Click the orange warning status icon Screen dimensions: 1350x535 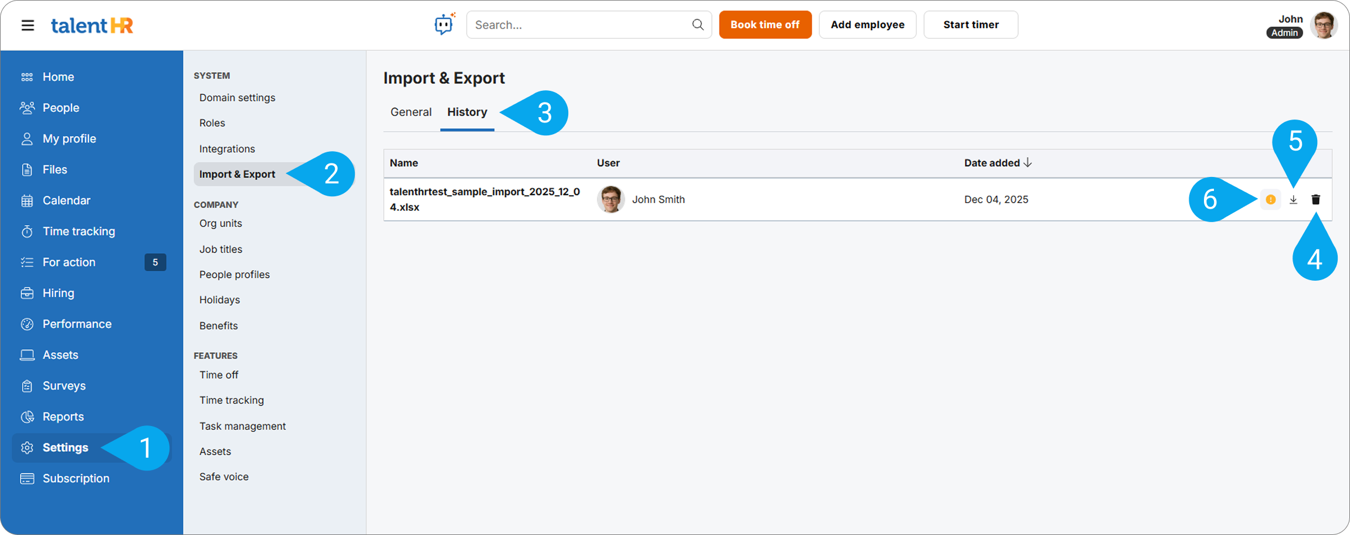1270,200
